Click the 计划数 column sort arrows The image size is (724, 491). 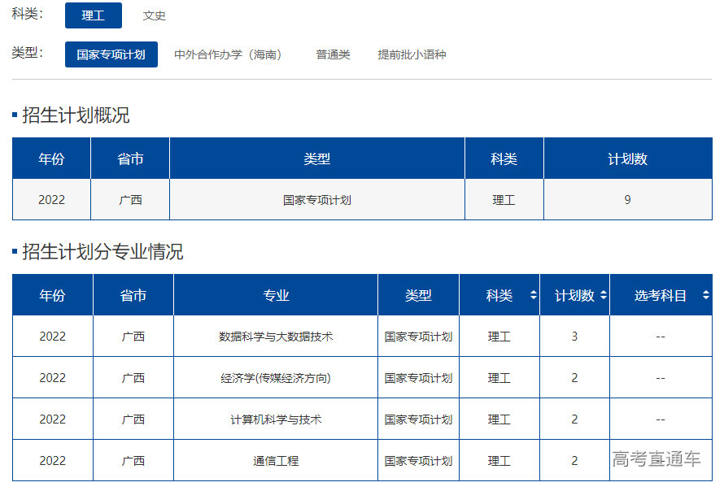click(601, 295)
